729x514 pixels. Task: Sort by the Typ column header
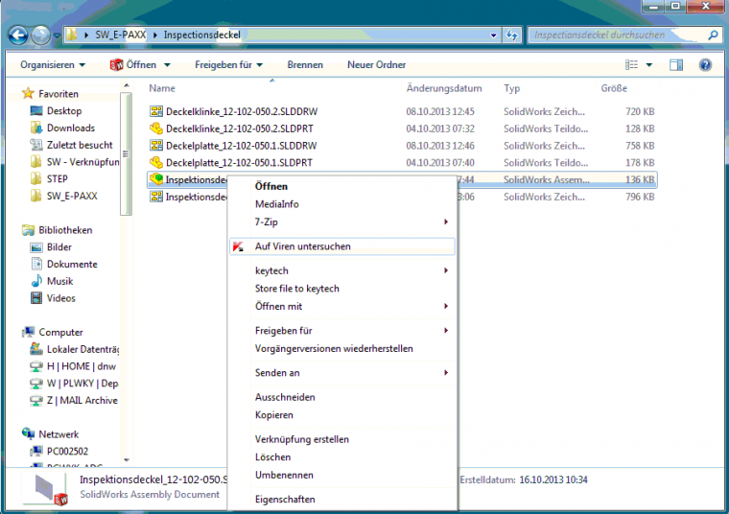511,88
